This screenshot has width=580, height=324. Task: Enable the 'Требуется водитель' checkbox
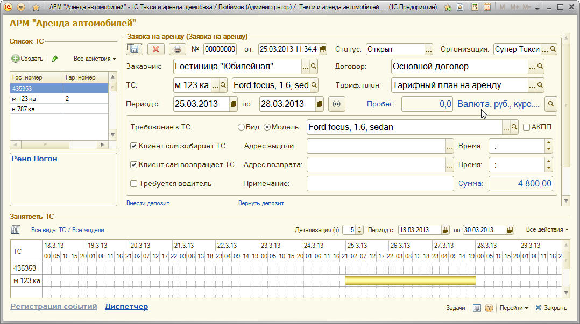pyautogui.click(x=134, y=184)
